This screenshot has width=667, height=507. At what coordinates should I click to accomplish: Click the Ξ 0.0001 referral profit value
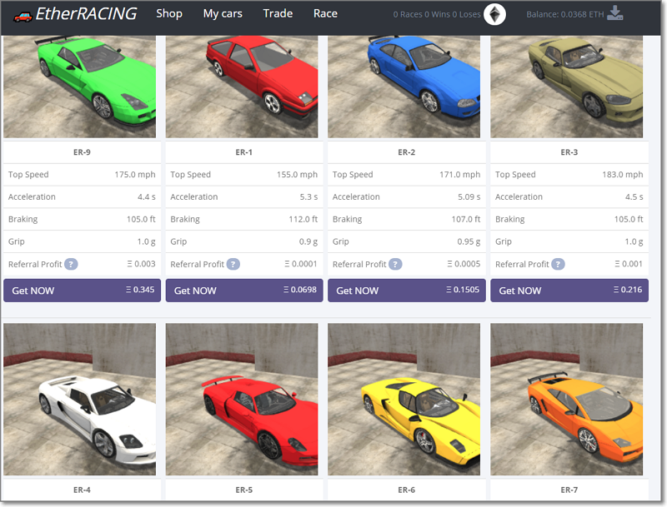point(301,264)
